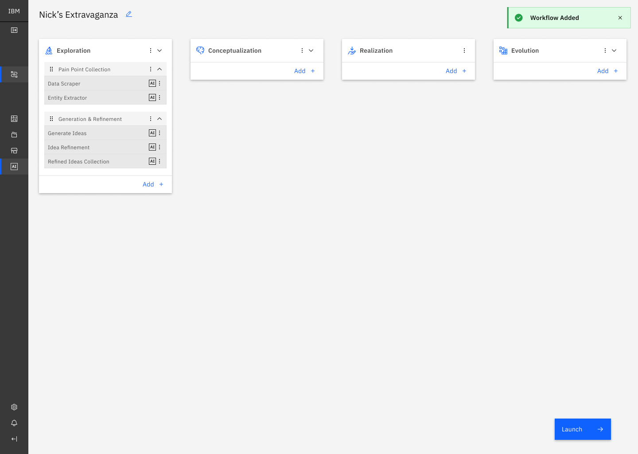The image size is (638, 454).
Task: Open notifications via the bell icon
Action: [14, 423]
